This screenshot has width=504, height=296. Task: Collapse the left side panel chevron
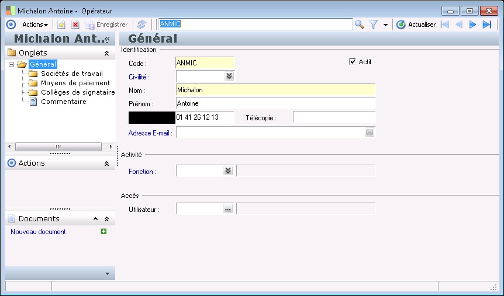click(x=108, y=39)
